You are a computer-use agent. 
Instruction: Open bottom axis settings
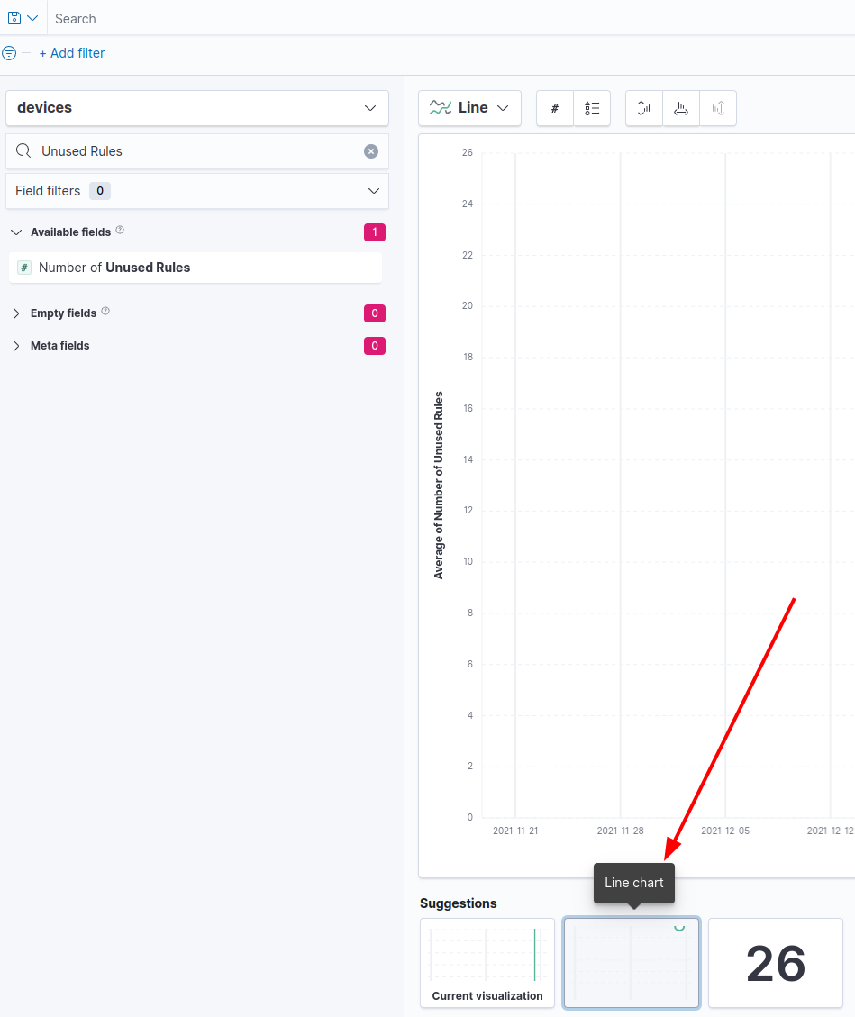pos(681,108)
